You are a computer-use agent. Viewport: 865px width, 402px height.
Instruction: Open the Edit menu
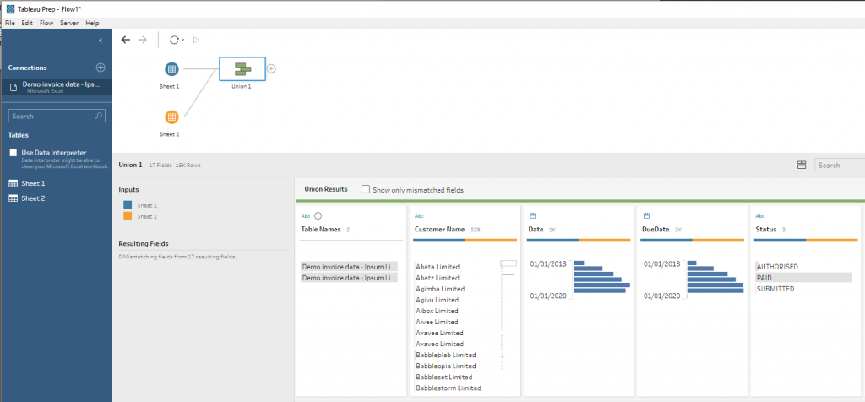27,23
